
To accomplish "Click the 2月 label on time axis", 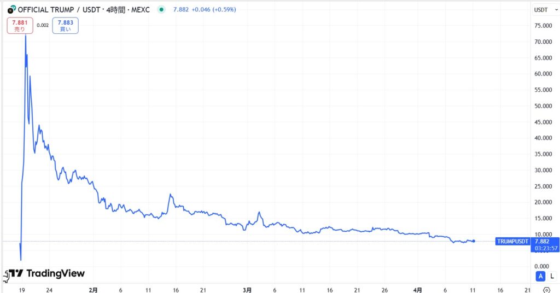I will coord(93,290).
